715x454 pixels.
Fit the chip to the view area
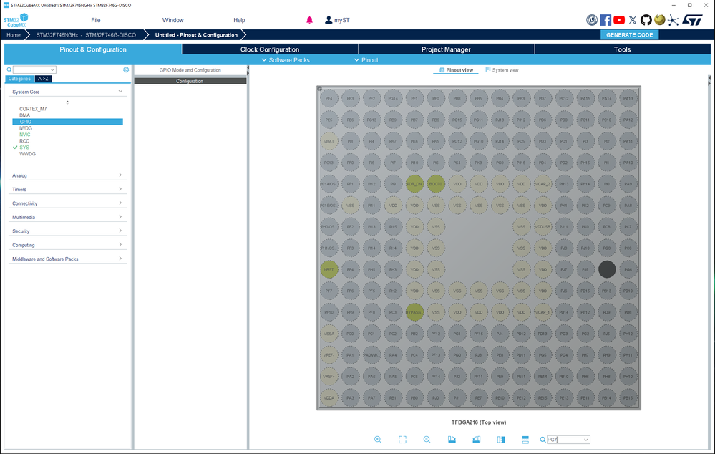(x=402, y=440)
